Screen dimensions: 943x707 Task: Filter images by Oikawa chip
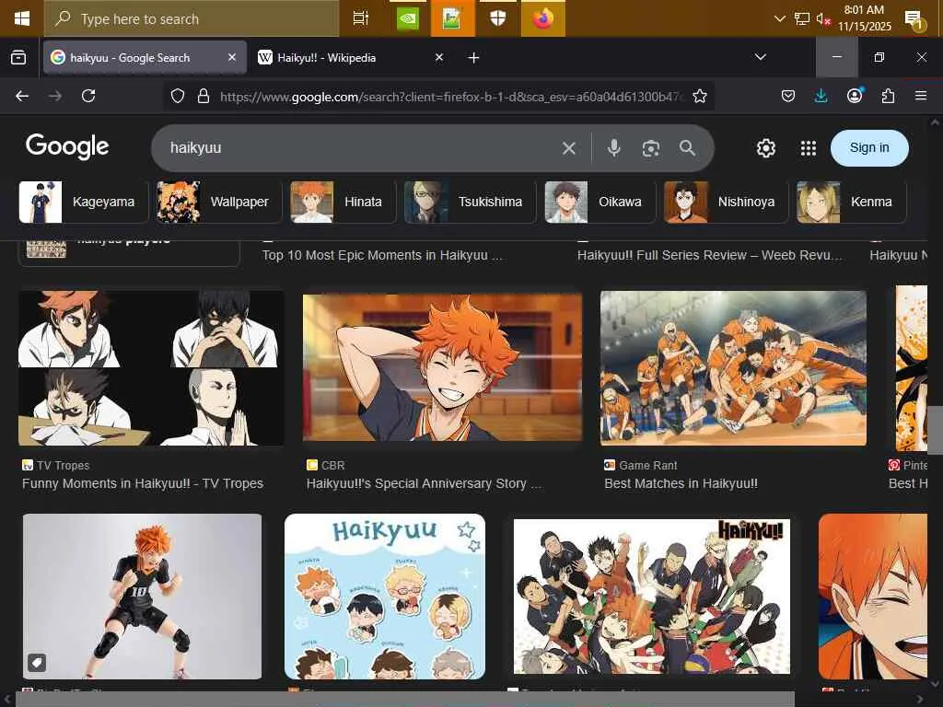[600, 202]
